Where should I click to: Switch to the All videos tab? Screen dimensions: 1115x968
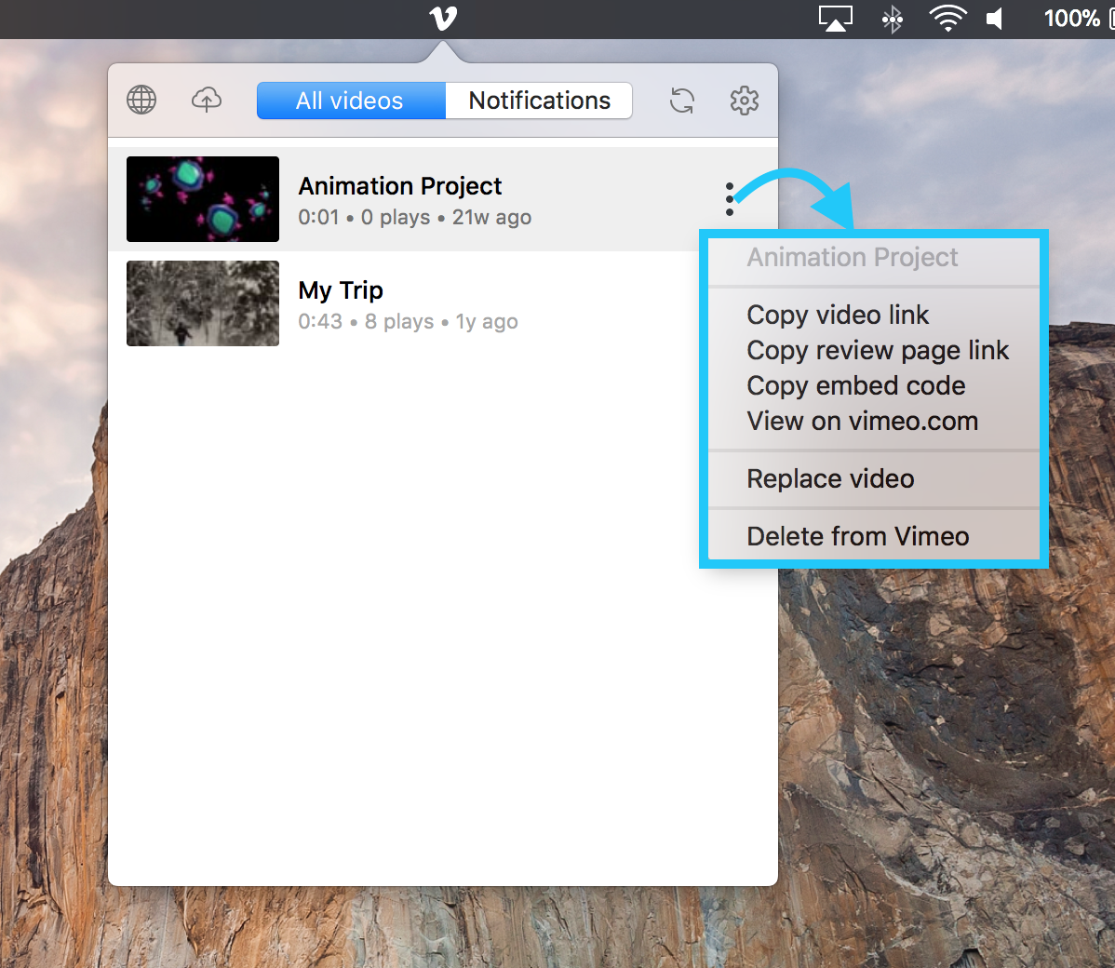coord(351,101)
